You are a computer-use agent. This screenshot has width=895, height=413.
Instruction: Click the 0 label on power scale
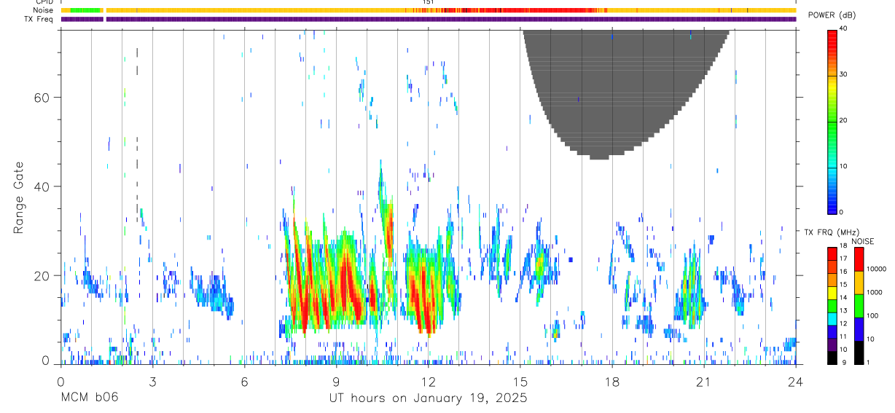click(842, 212)
